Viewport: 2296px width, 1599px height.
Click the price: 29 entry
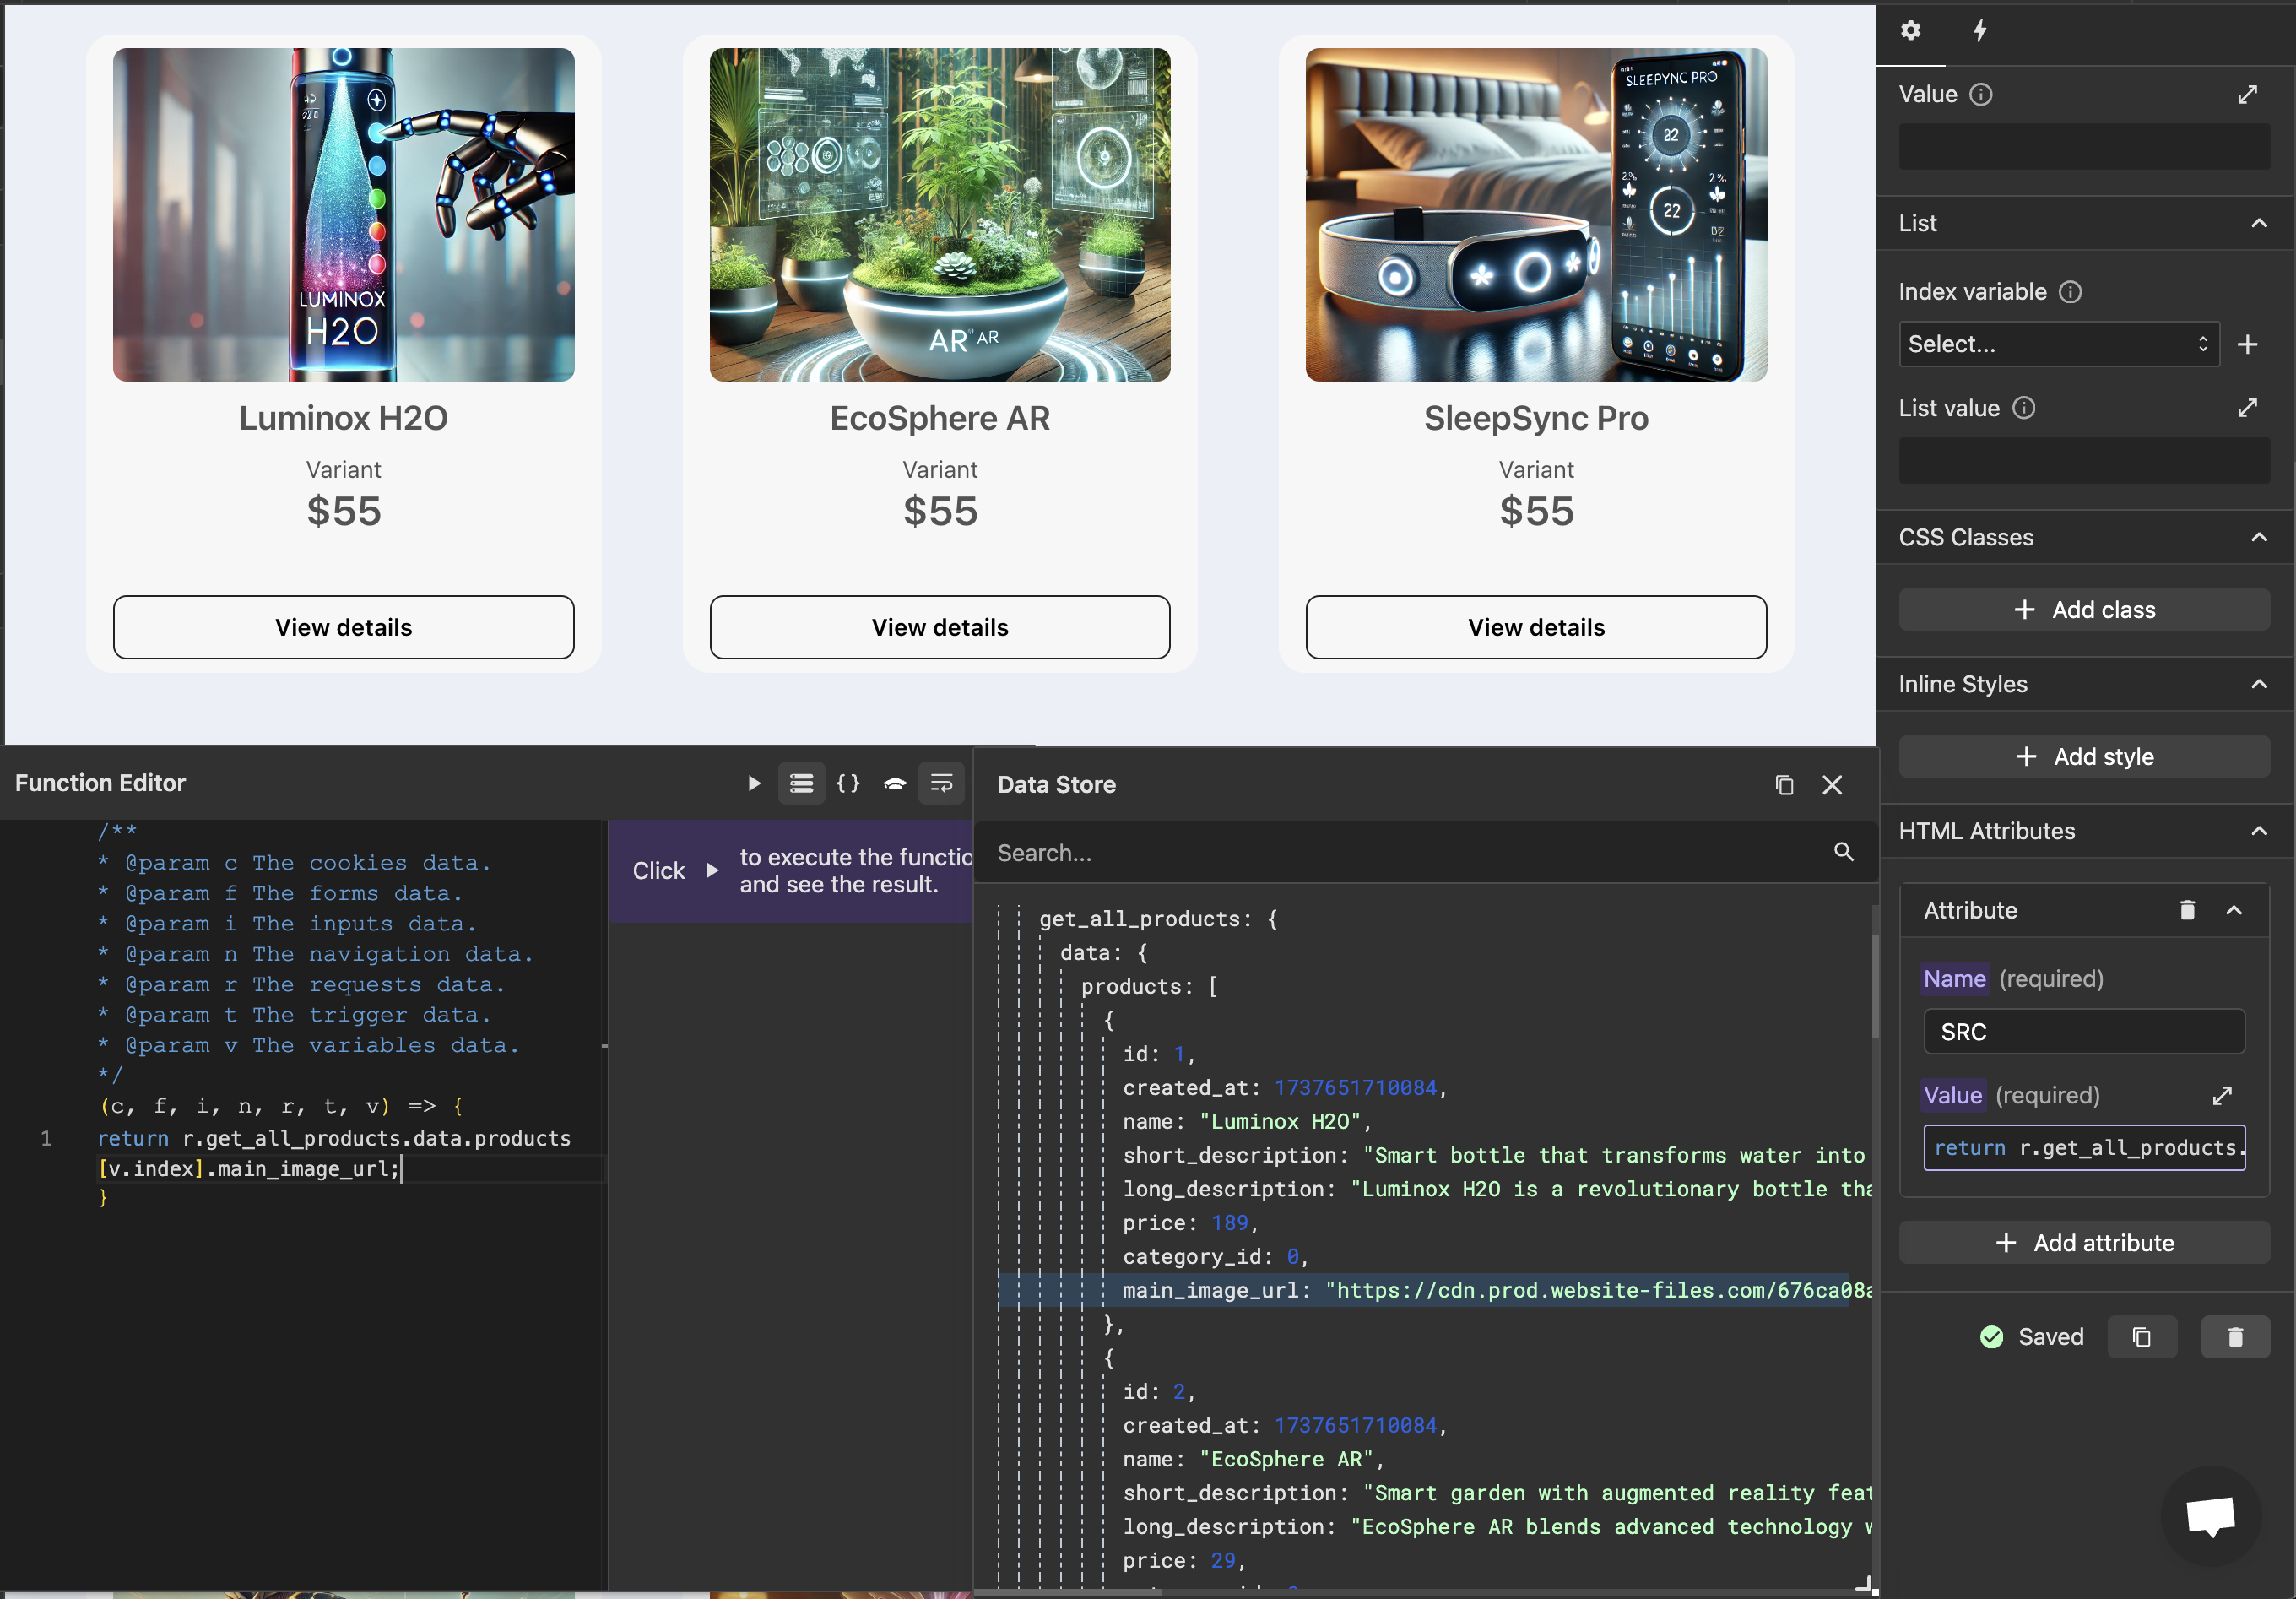(x=1183, y=1560)
